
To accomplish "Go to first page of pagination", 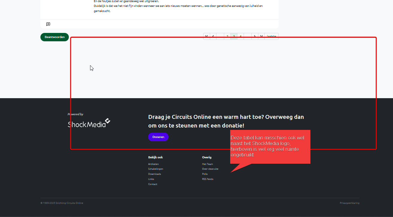I will pos(207,36).
